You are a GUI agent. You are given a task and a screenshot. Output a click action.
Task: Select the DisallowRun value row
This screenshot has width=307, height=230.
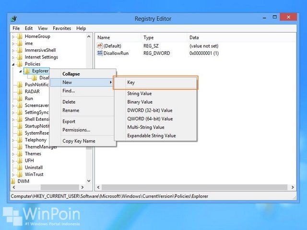[x=158, y=53]
